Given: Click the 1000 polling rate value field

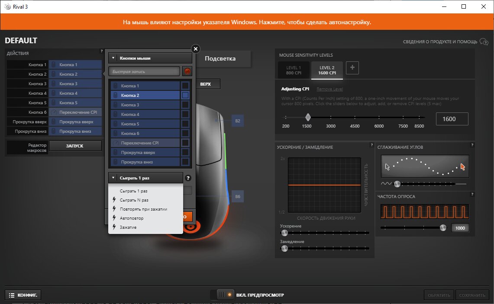Looking at the screenshot, I should click(x=460, y=228).
